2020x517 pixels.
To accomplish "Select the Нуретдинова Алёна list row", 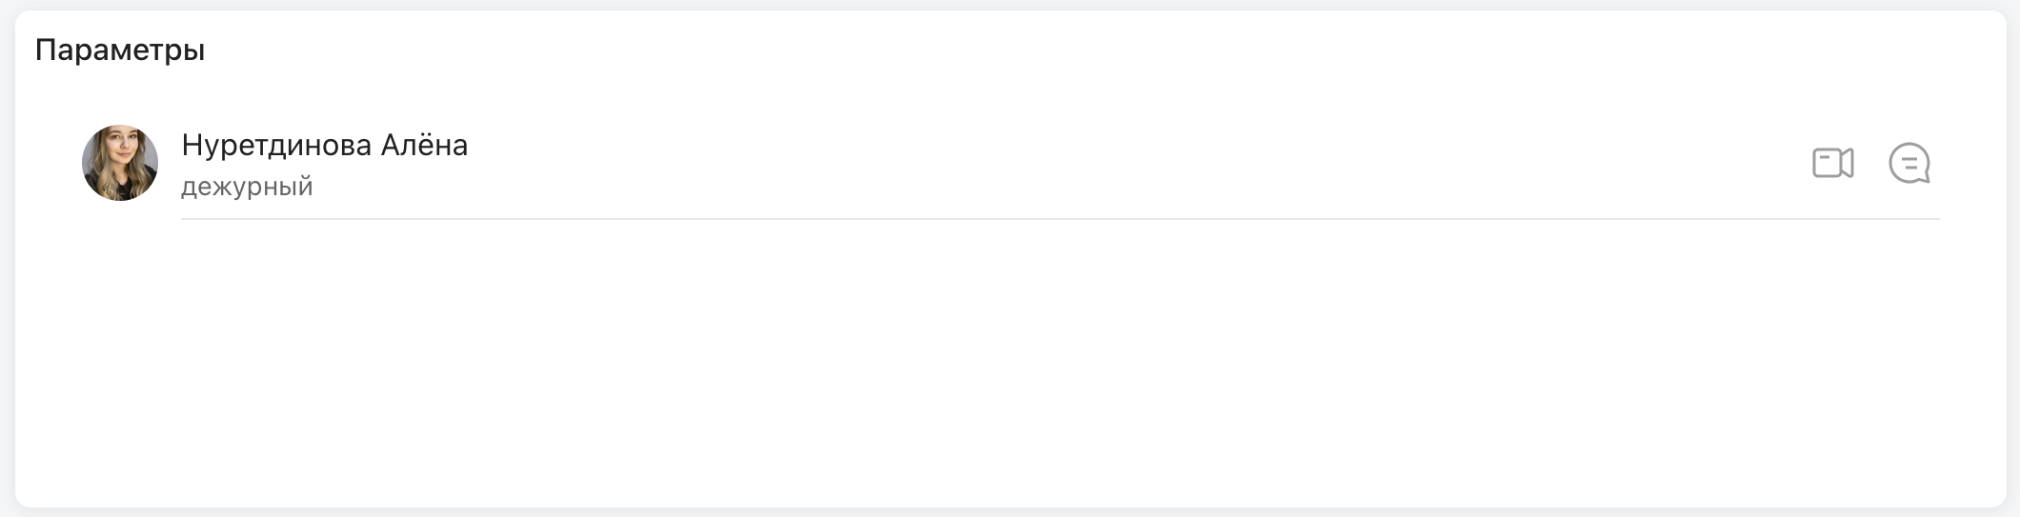I will 1010,163.
